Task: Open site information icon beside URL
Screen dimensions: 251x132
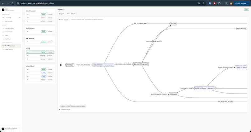Action: click(18, 3)
